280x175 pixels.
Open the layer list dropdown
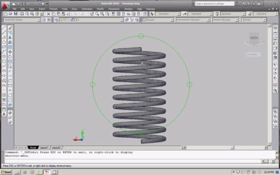pyautogui.click(x=91, y=19)
